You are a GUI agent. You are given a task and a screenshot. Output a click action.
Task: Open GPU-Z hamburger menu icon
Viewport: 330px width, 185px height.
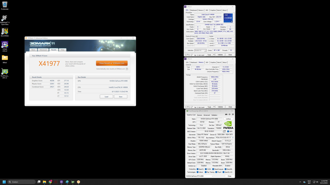coord(233,114)
